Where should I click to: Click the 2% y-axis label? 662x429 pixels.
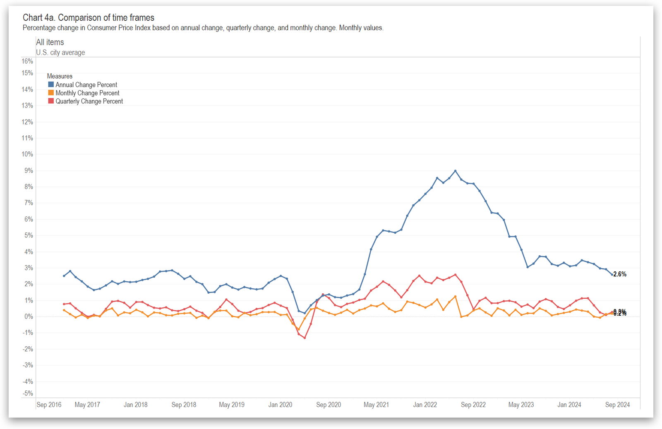[29, 284]
